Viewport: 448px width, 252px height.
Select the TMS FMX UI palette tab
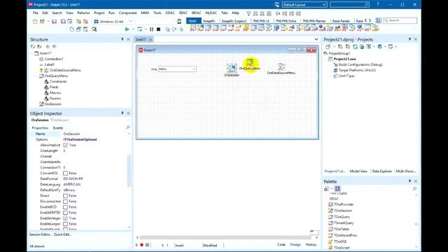click(261, 21)
